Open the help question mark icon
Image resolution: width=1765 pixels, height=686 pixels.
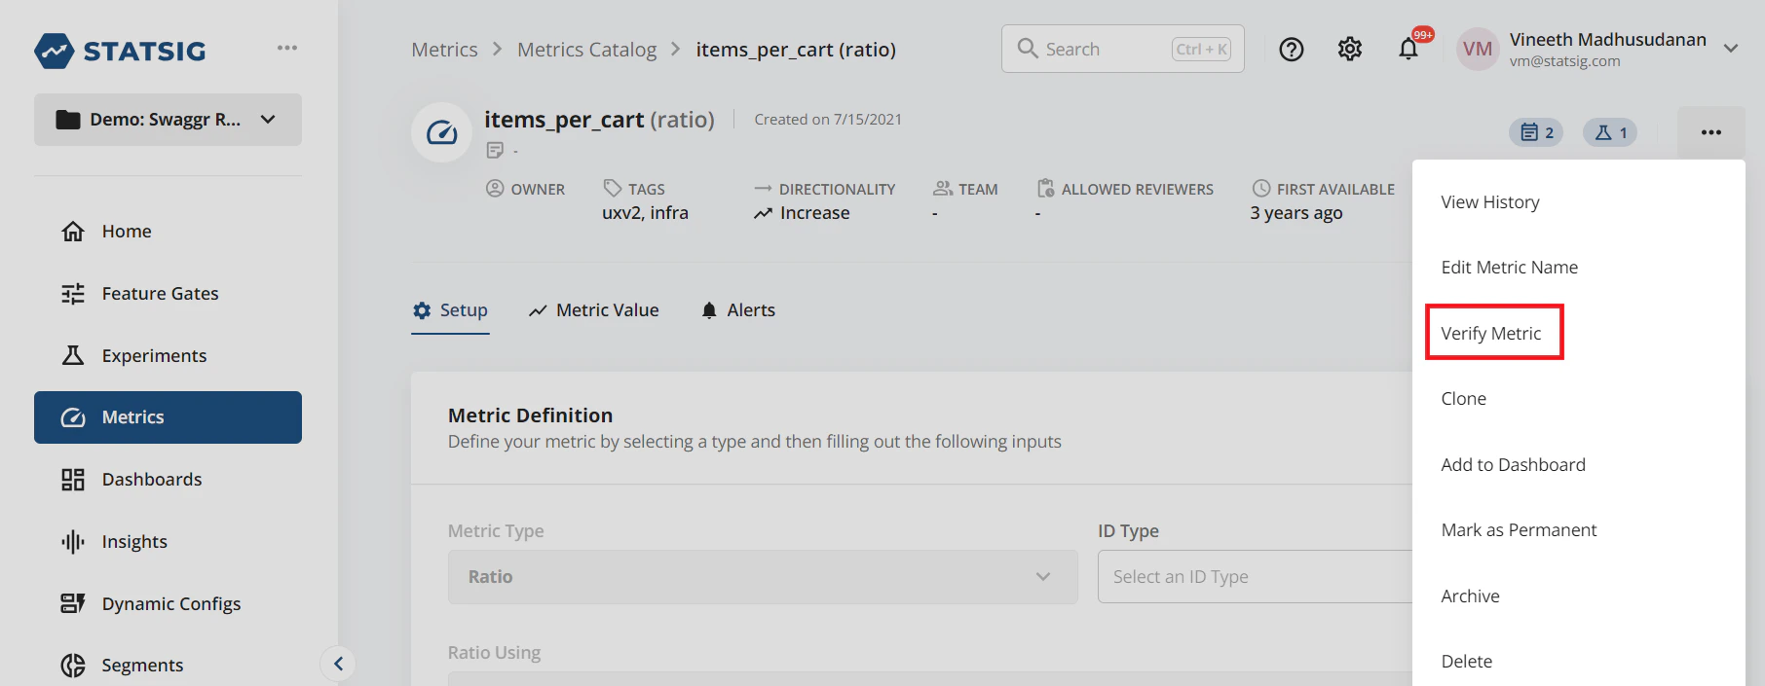(x=1292, y=49)
